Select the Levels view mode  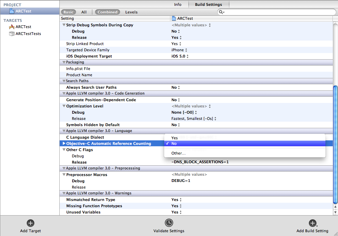click(131, 12)
